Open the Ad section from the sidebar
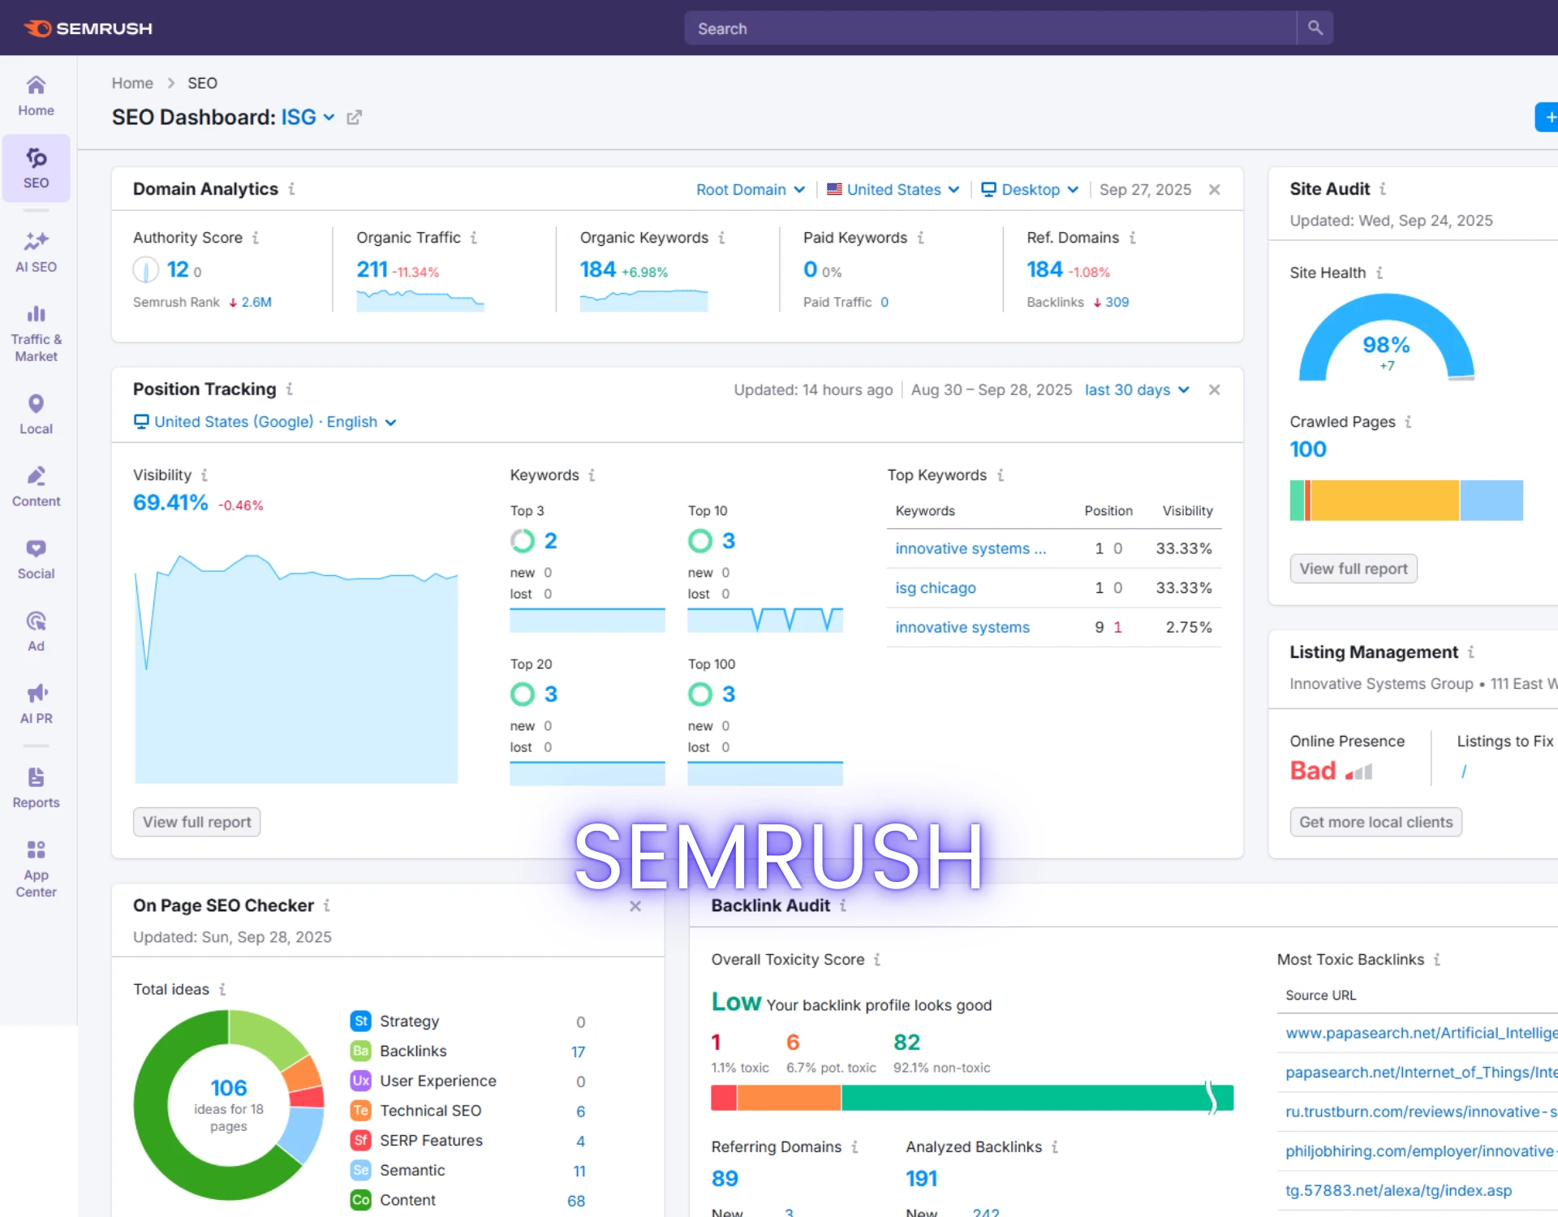 pos(36,630)
